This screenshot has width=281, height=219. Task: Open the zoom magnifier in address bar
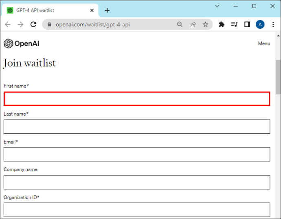pos(180,24)
